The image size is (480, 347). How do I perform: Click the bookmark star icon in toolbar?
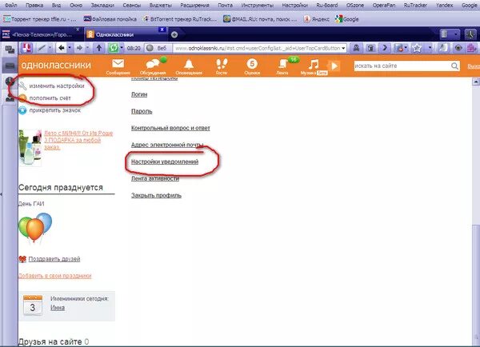pos(417,48)
